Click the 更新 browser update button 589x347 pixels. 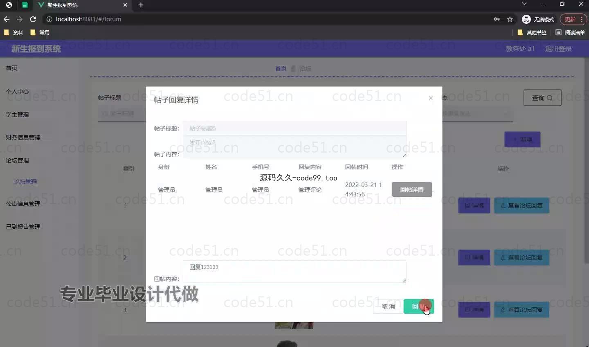(x=573, y=19)
